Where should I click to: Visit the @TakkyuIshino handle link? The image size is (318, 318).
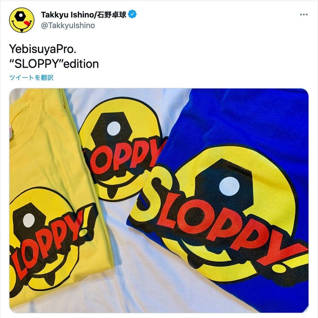pos(68,25)
